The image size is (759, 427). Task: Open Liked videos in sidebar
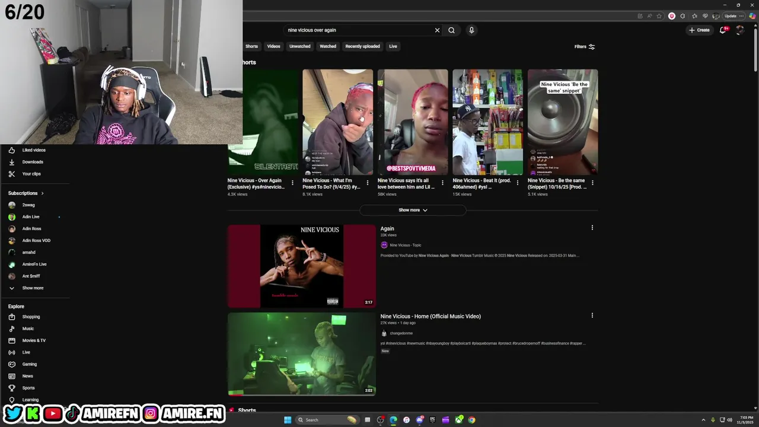click(x=34, y=150)
